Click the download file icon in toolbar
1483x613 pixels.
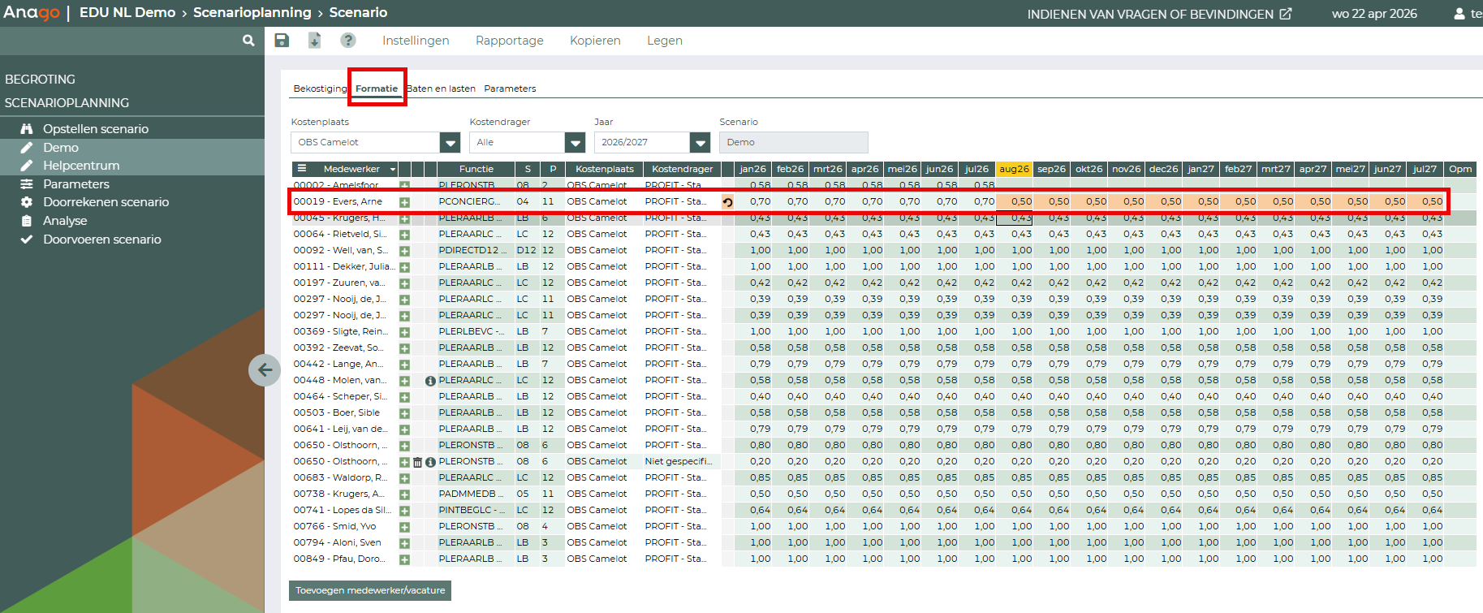coord(314,41)
